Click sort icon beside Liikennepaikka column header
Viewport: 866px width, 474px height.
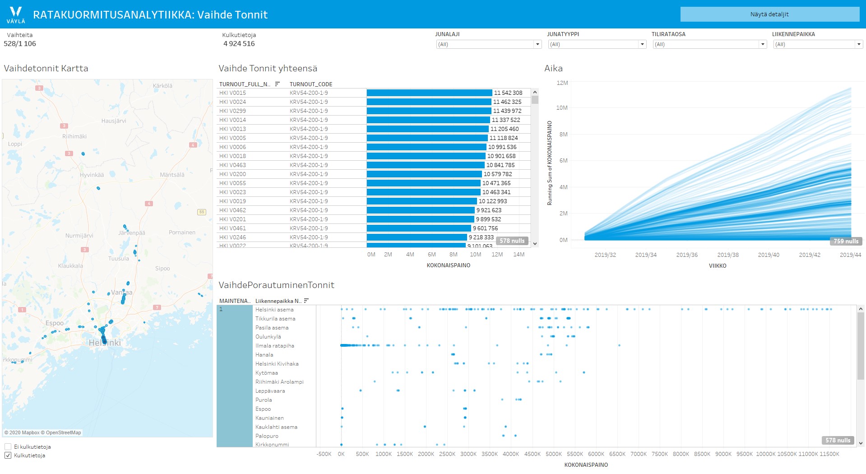pyautogui.click(x=306, y=301)
